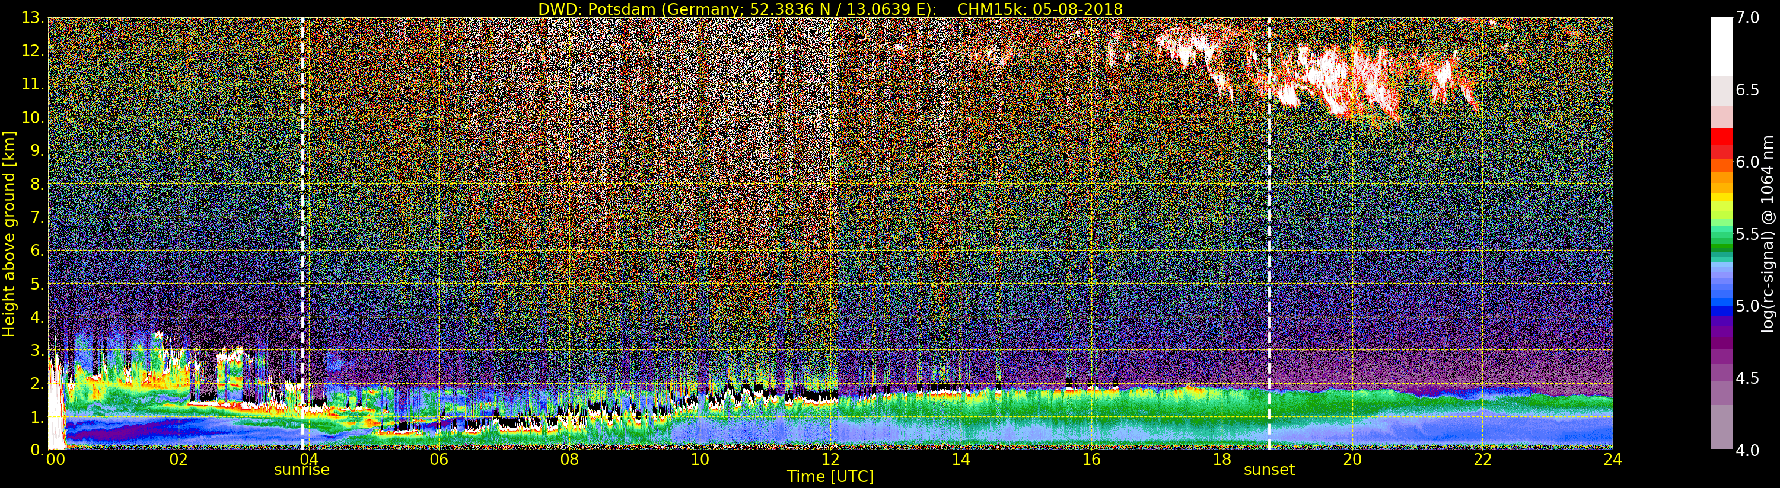Click the colorbar value '5.0'

click(x=1748, y=306)
